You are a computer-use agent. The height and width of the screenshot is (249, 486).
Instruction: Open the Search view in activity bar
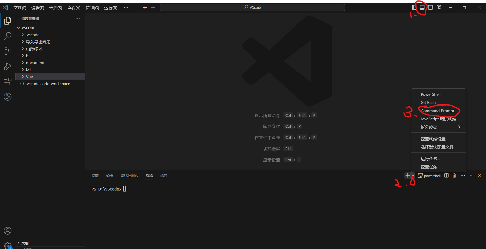(x=8, y=36)
